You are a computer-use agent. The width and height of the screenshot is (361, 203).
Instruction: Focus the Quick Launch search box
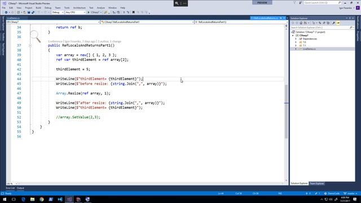322,2
